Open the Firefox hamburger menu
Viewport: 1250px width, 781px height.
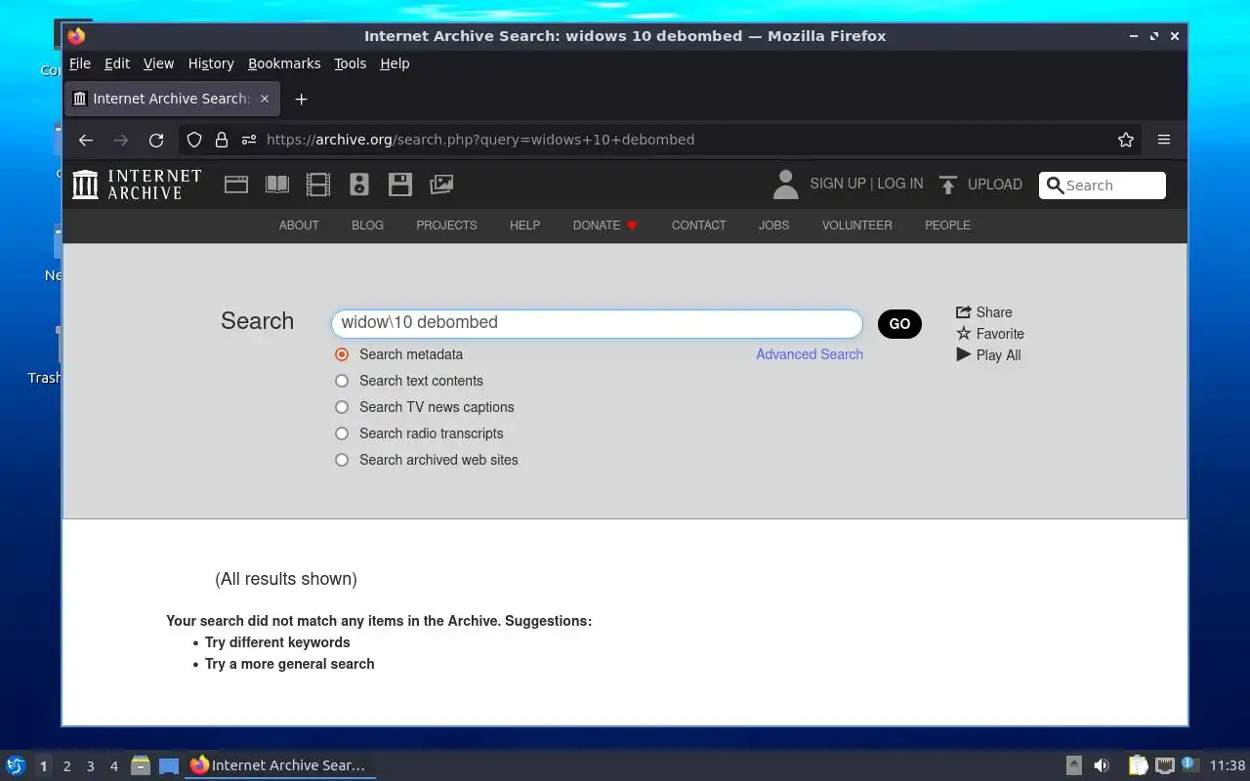click(1164, 140)
